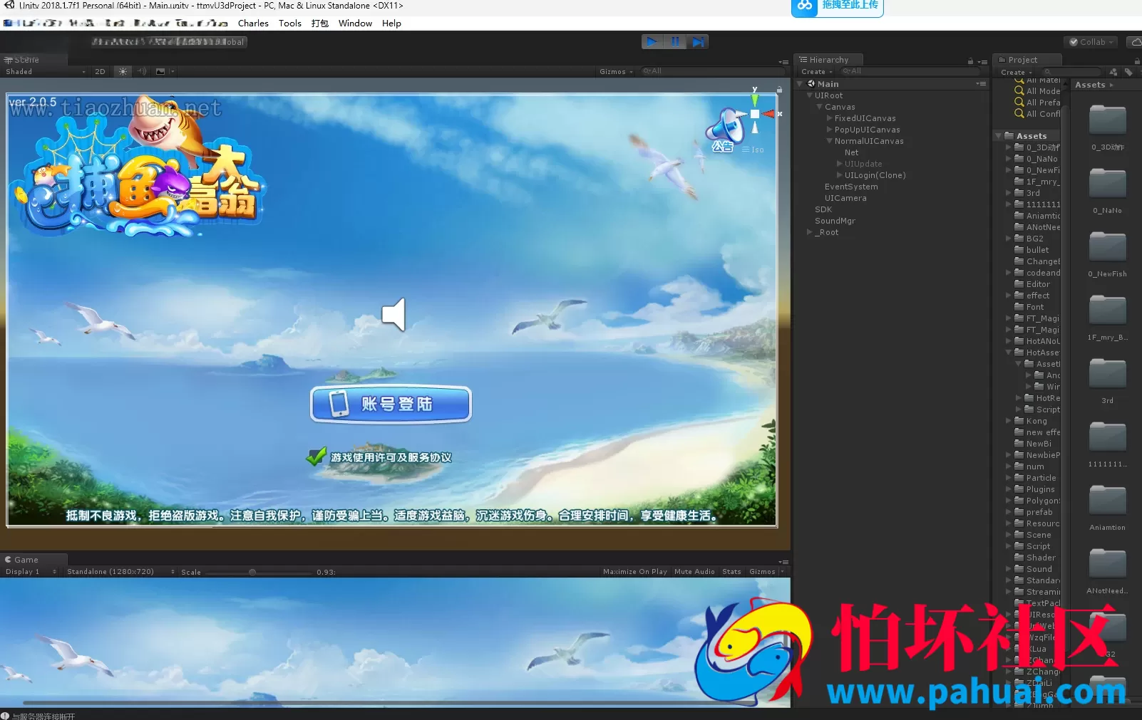Expand the _Root object in Hierarchy

tap(809, 232)
